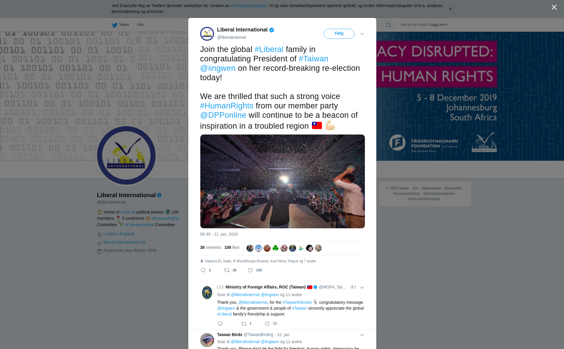Image resolution: width=564 pixels, height=349 pixels.
Task: Like the main tweet with heart icon
Action: tap(250, 270)
